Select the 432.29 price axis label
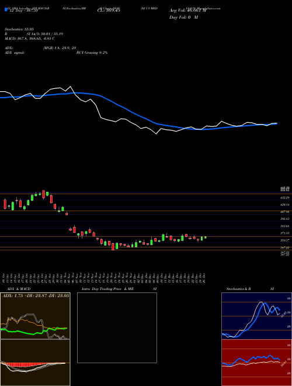Image resolution: width=292 pixels, height=386 pixels. coord(285,198)
